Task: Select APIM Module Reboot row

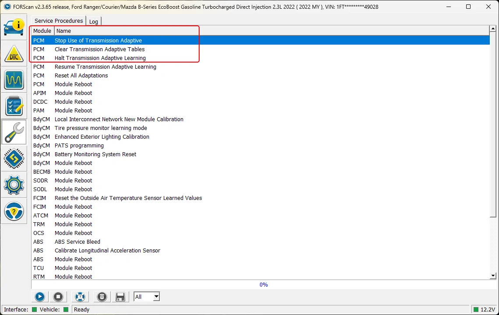Action: click(x=260, y=93)
